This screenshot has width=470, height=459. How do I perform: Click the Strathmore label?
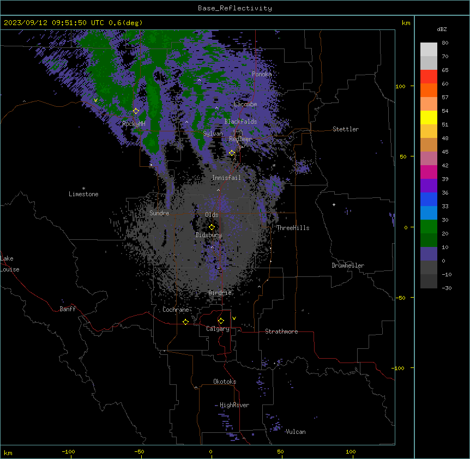click(x=281, y=331)
